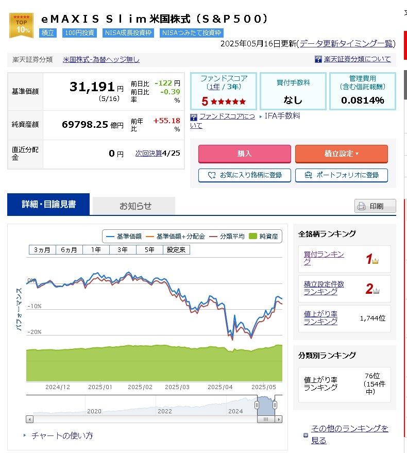The width and height of the screenshot is (407, 453).
Task: Click the 積立 tag label
Action: click(x=48, y=32)
